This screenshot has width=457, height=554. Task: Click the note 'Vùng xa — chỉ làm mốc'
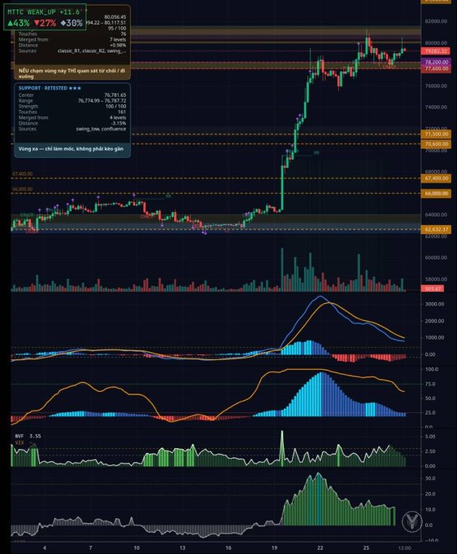pos(71,149)
